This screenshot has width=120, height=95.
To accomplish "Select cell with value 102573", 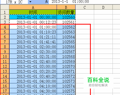I will coord(66,81).
